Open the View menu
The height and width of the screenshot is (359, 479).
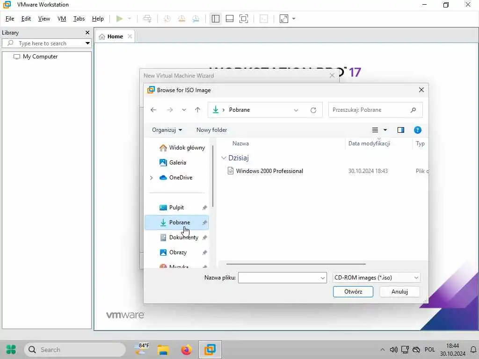tap(44, 19)
